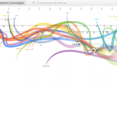Open the SVG technology label

coord(67,13)
